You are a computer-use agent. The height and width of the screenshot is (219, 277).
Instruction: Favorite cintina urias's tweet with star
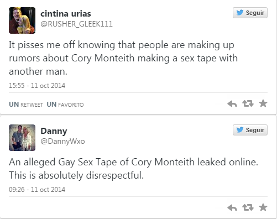point(263,103)
